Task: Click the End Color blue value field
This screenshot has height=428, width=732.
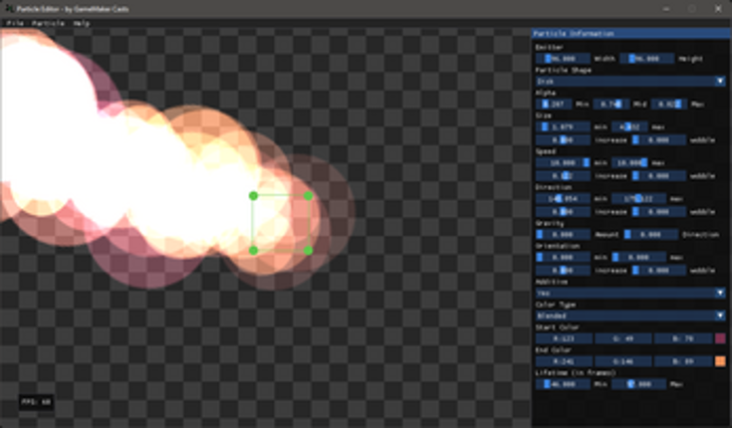Action: (683, 361)
